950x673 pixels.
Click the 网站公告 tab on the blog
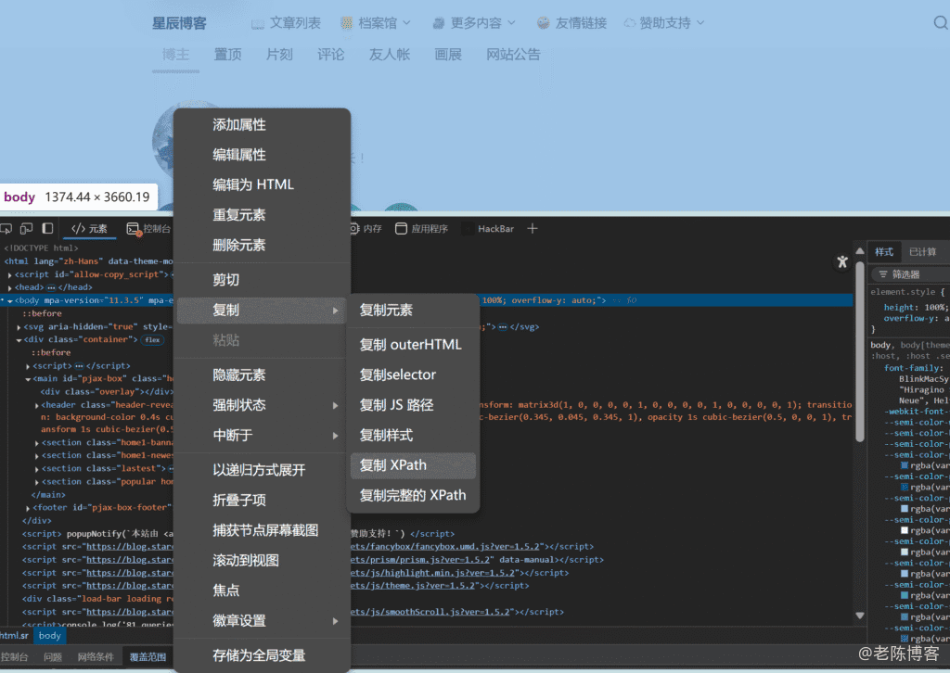click(x=513, y=55)
